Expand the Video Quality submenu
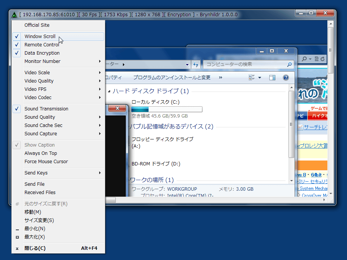The image size is (347, 260). pyautogui.click(x=39, y=81)
